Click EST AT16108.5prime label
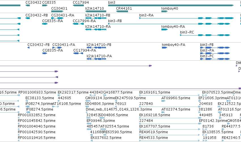The image size is (241, 142). tap(67, 104)
